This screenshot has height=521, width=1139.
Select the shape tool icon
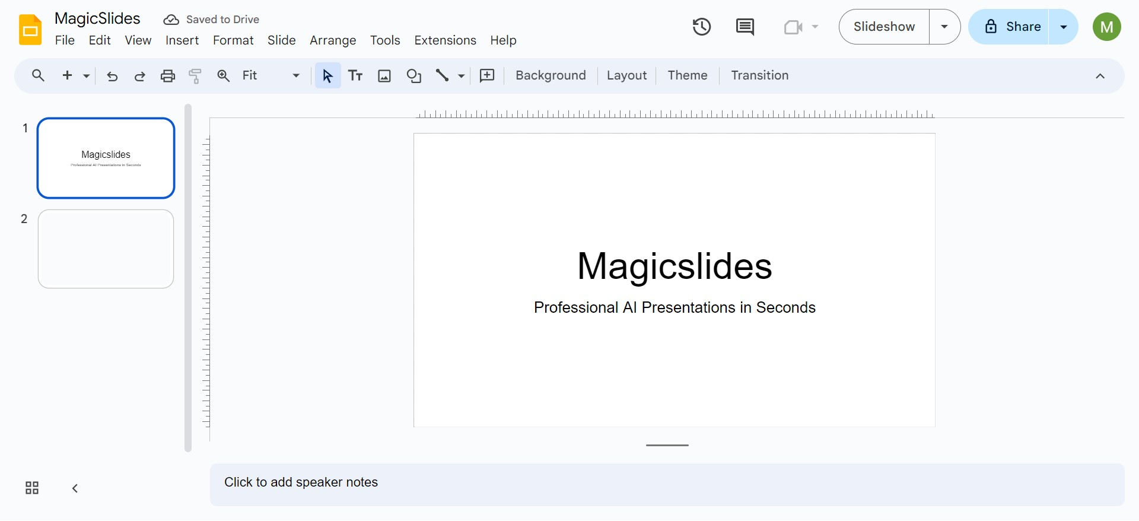[x=413, y=76]
